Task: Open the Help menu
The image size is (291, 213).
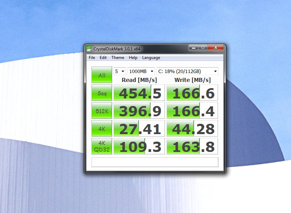Action: click(133, 58)
